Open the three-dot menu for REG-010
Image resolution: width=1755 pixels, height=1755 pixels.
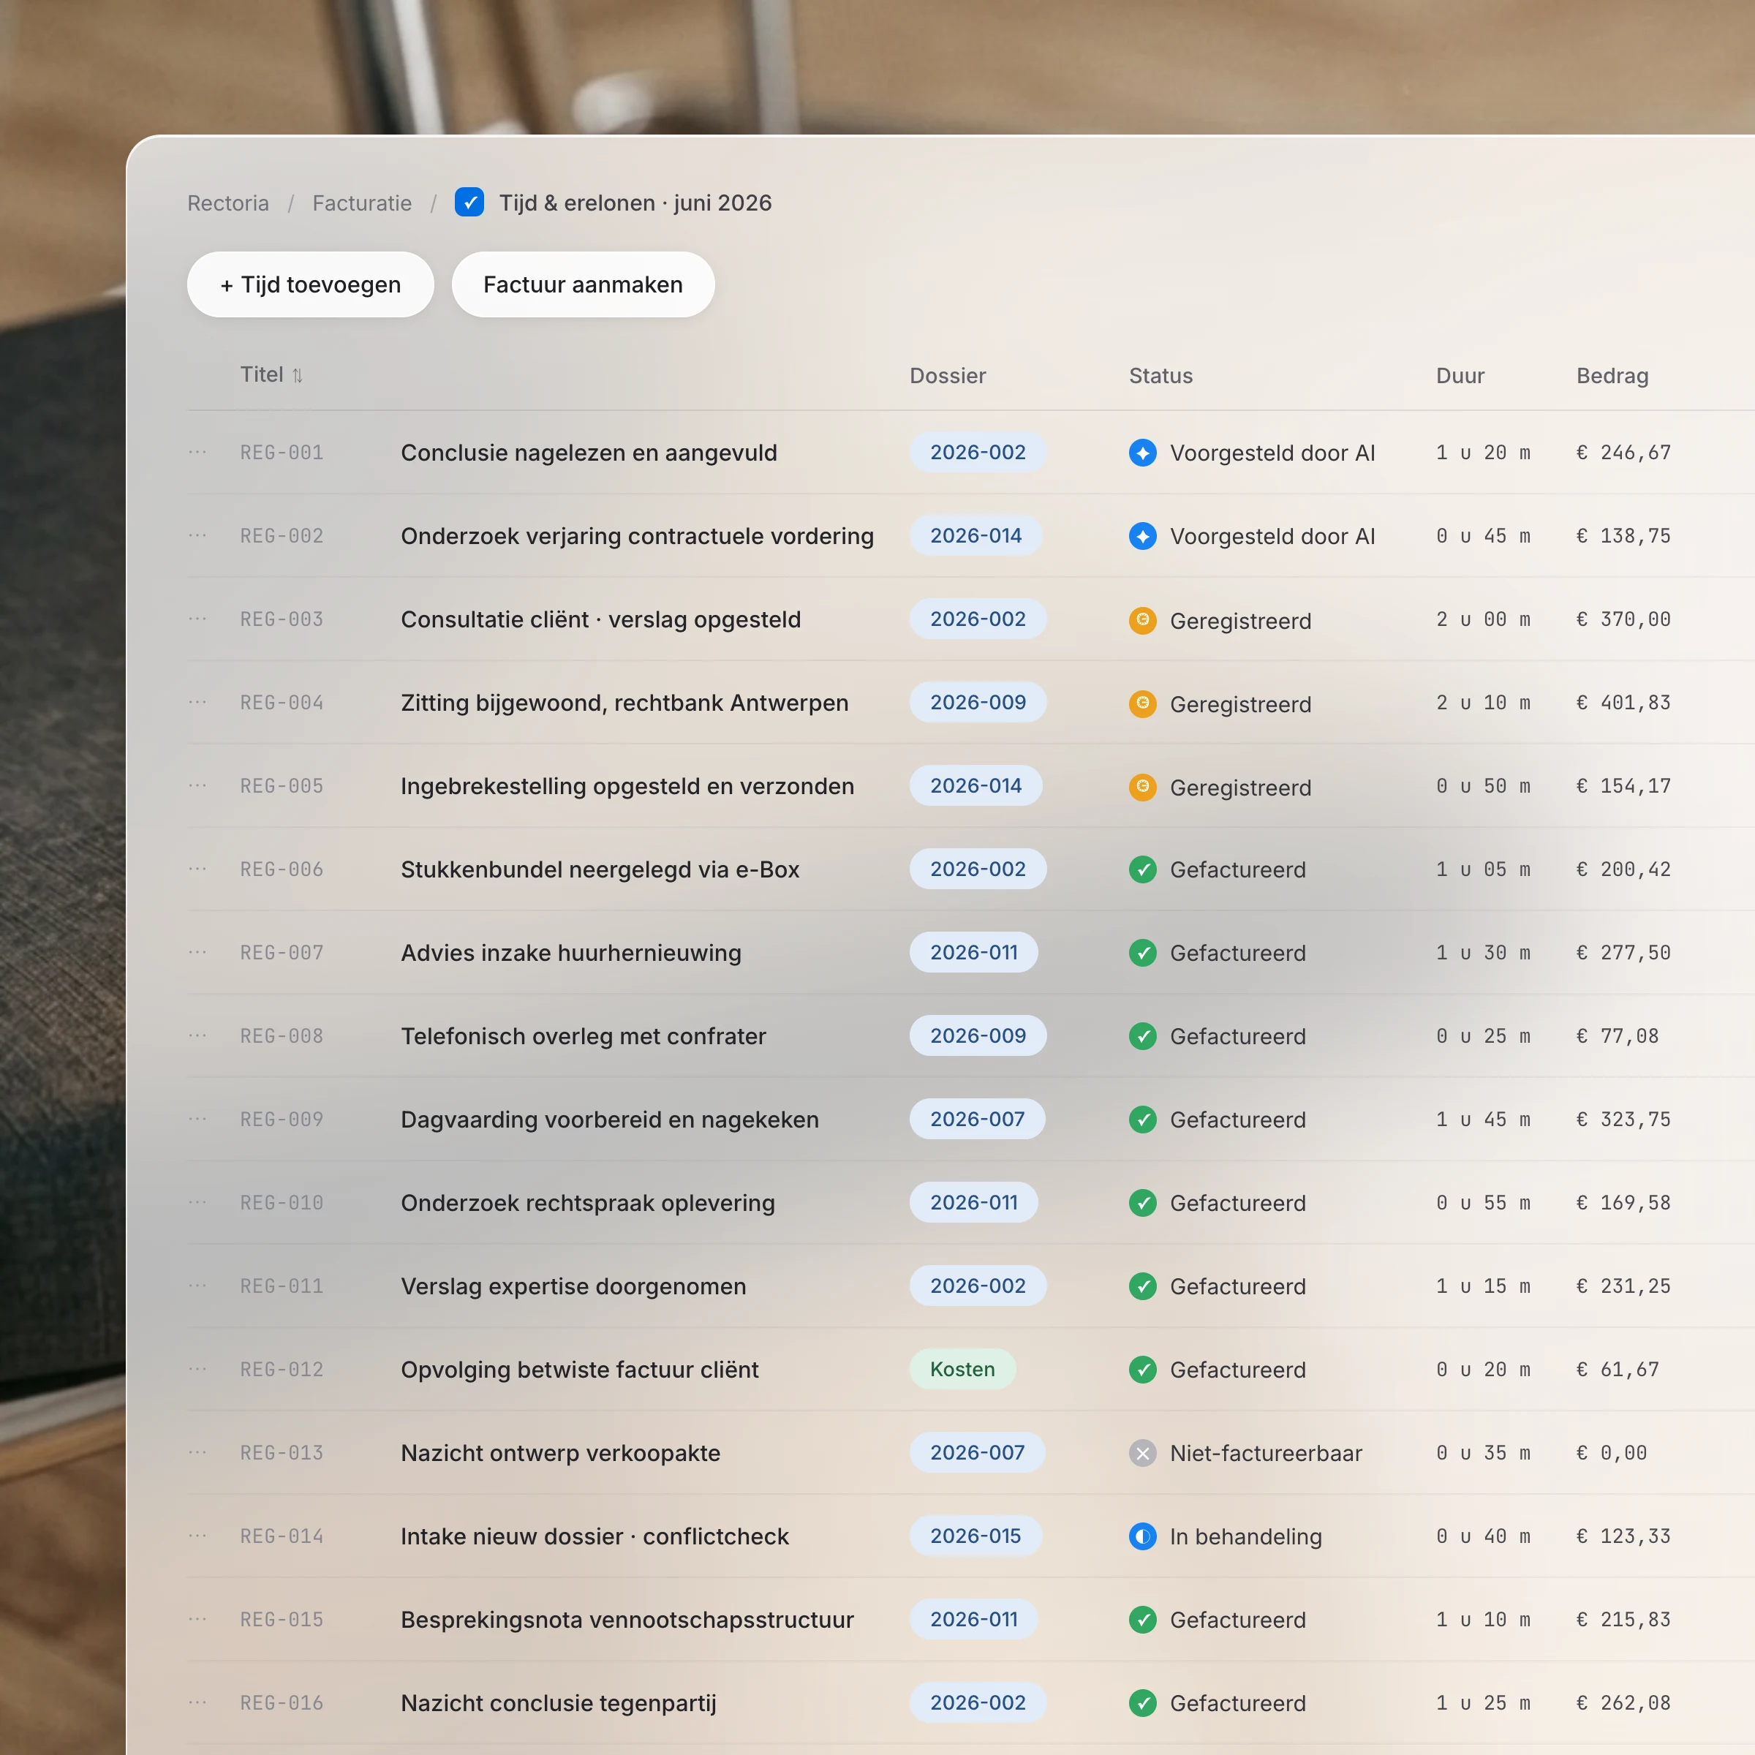click(197, 1203)
